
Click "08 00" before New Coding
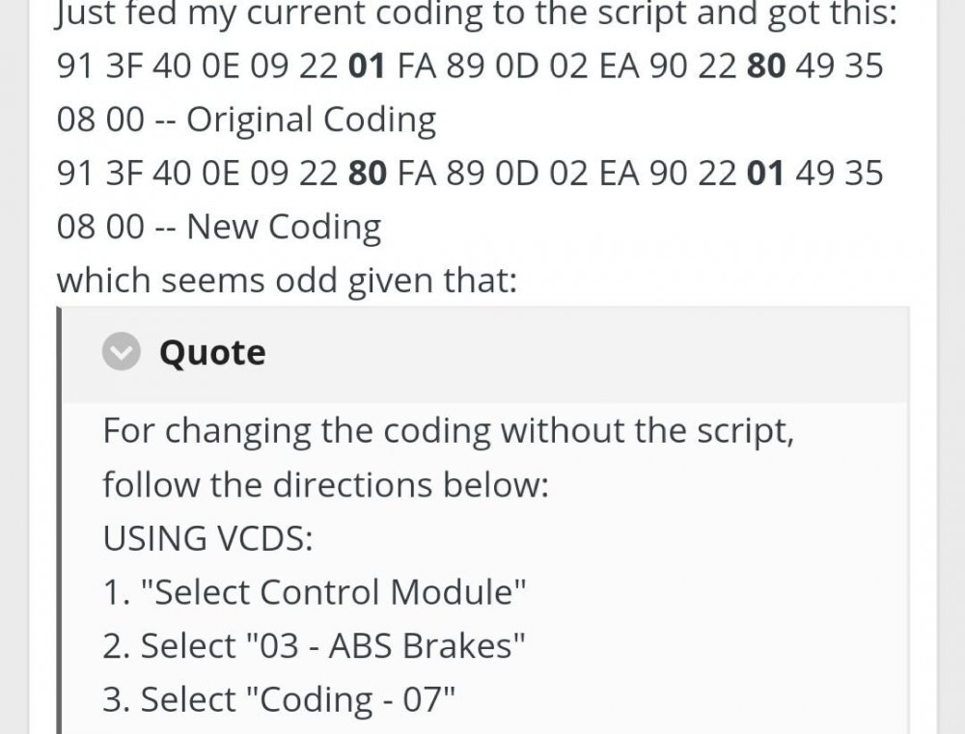(x=100, y=227)
